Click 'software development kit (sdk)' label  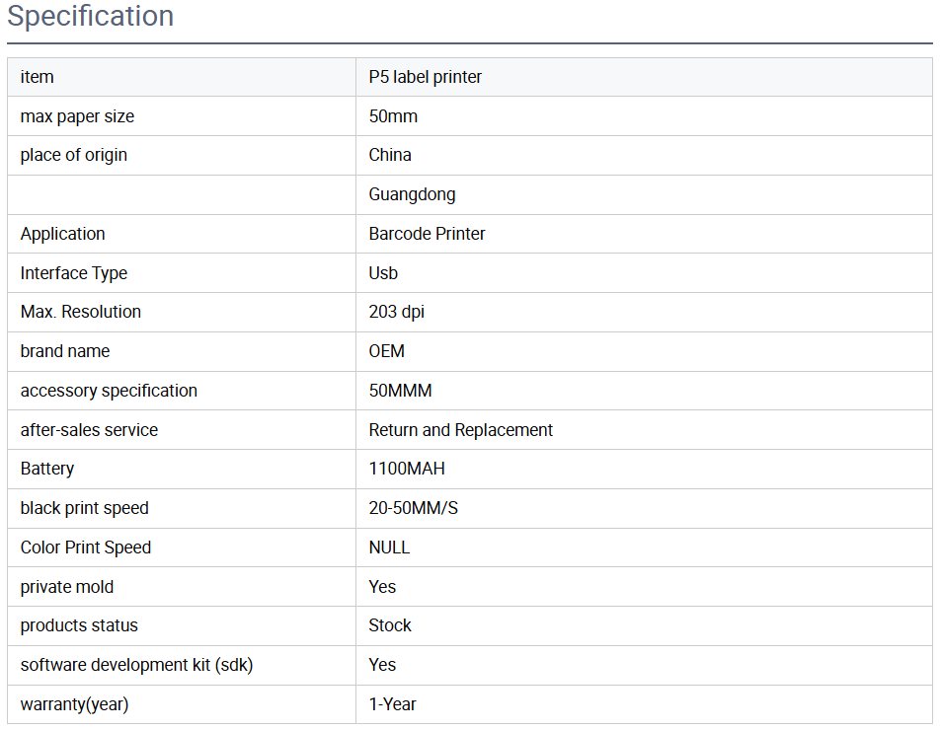coord(136,665)
